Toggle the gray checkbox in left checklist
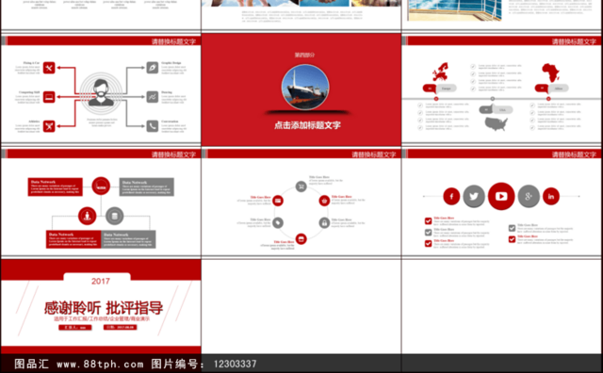 [428, 233]
